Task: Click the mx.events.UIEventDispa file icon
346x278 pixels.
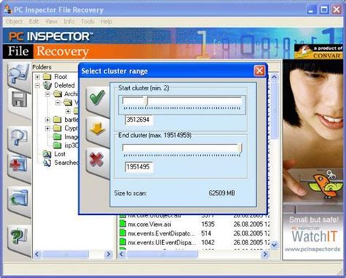Action: 123,242
